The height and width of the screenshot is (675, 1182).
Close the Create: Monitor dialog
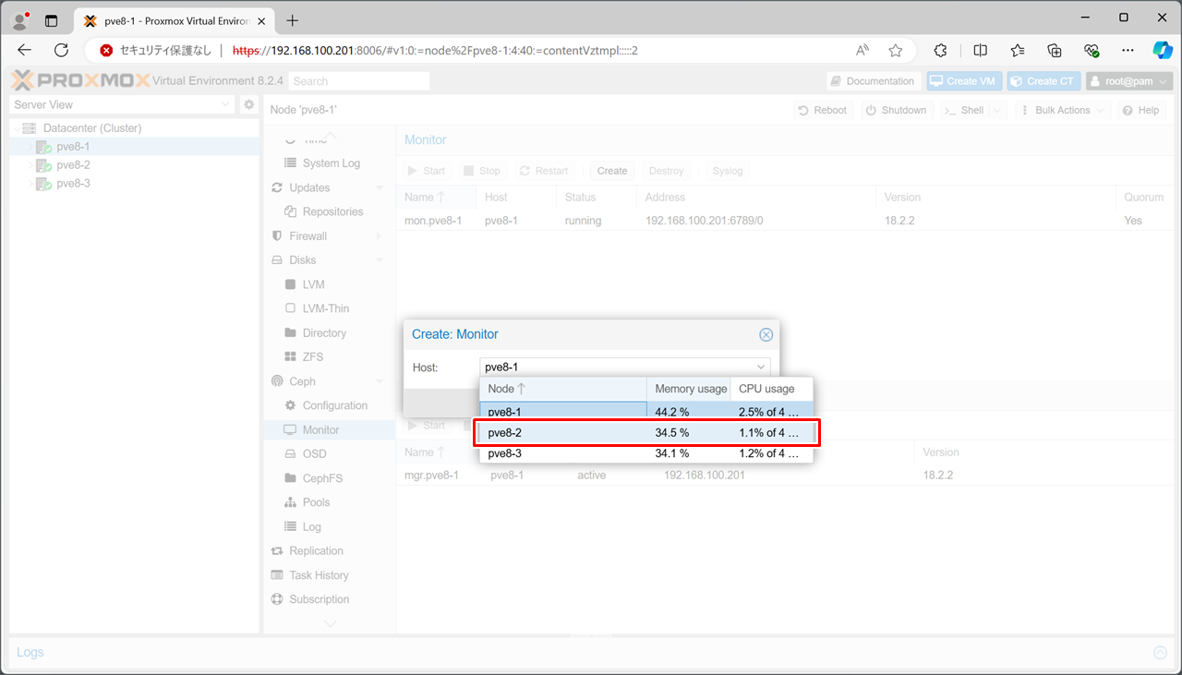pyautogui.click(x=766, y=334)
